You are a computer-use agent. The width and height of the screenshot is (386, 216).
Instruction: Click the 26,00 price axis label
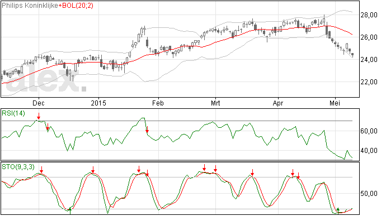point(369,37)
